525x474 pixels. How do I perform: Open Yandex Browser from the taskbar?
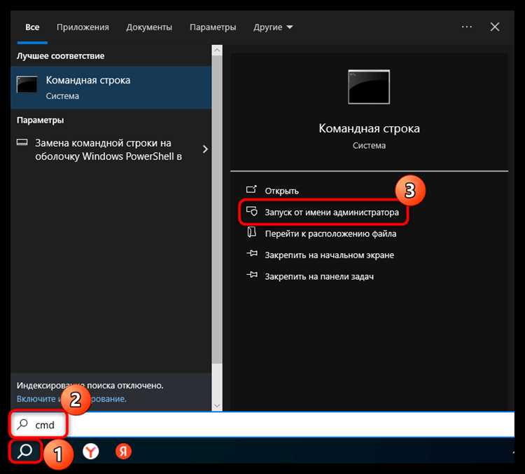[x=91, y=451]
